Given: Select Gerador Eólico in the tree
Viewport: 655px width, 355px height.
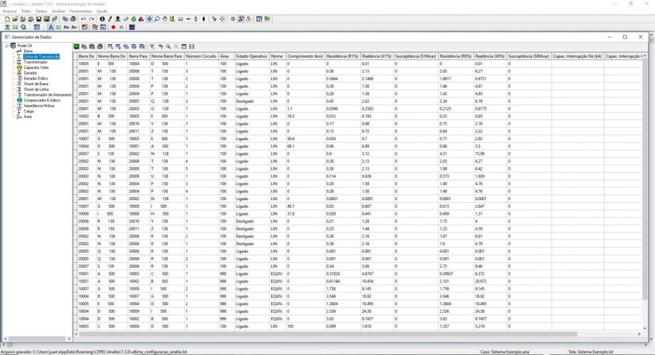Looking at the screenshot, I should point(36,78).
